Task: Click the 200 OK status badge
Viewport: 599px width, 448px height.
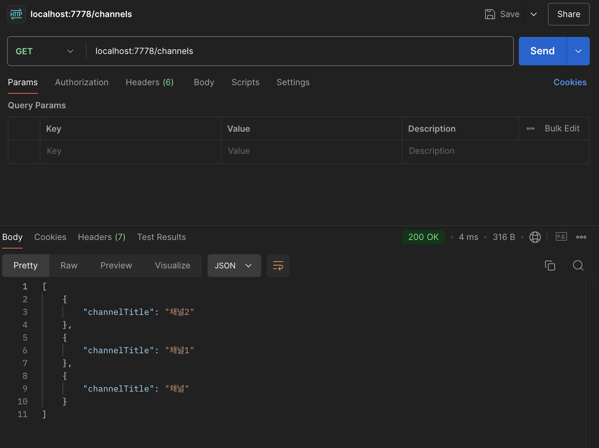Action: click(423, 237)
